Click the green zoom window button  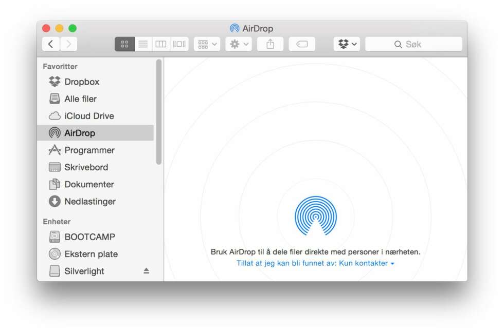[x=73, y=28]
